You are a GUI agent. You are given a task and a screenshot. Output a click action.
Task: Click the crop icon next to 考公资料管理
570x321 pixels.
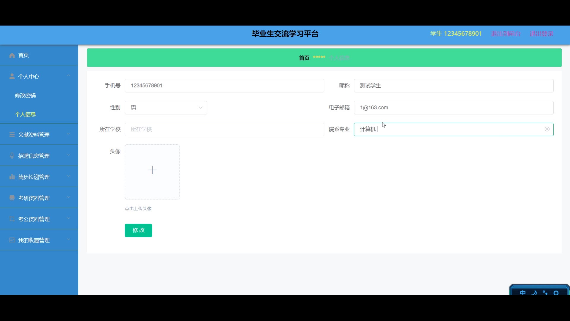[12, 219]
